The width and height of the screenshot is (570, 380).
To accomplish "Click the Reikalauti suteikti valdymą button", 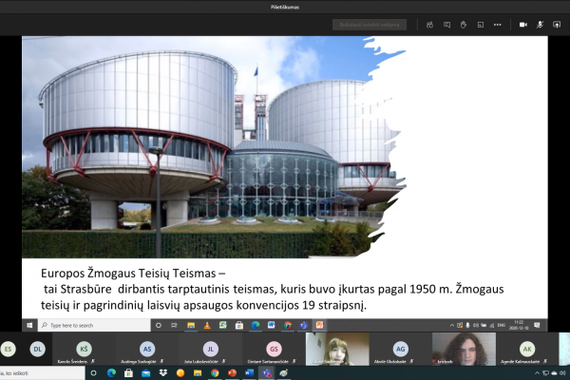I will (x=370, y=25).
